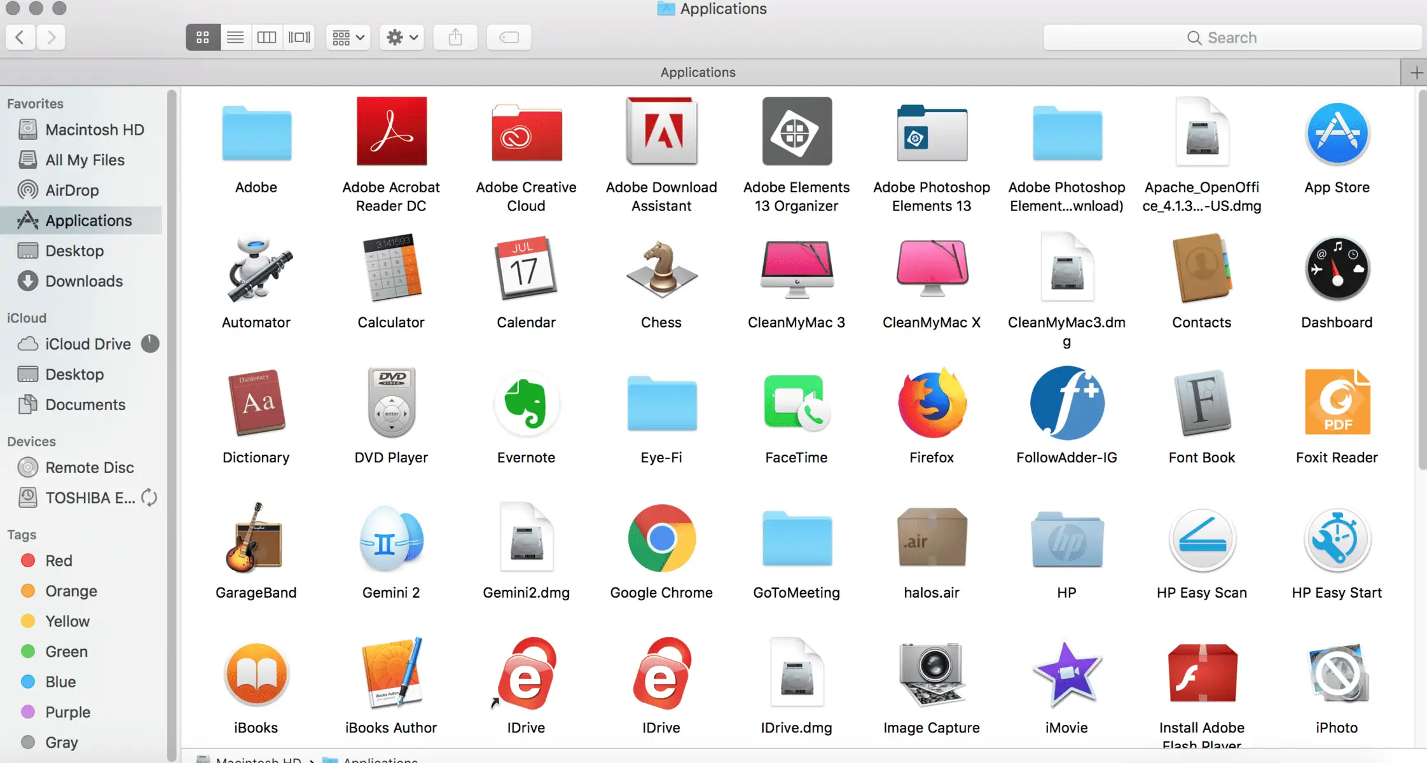Select All My Files in sidebar
Screen dimensions: 1427x763
(81, 160)
